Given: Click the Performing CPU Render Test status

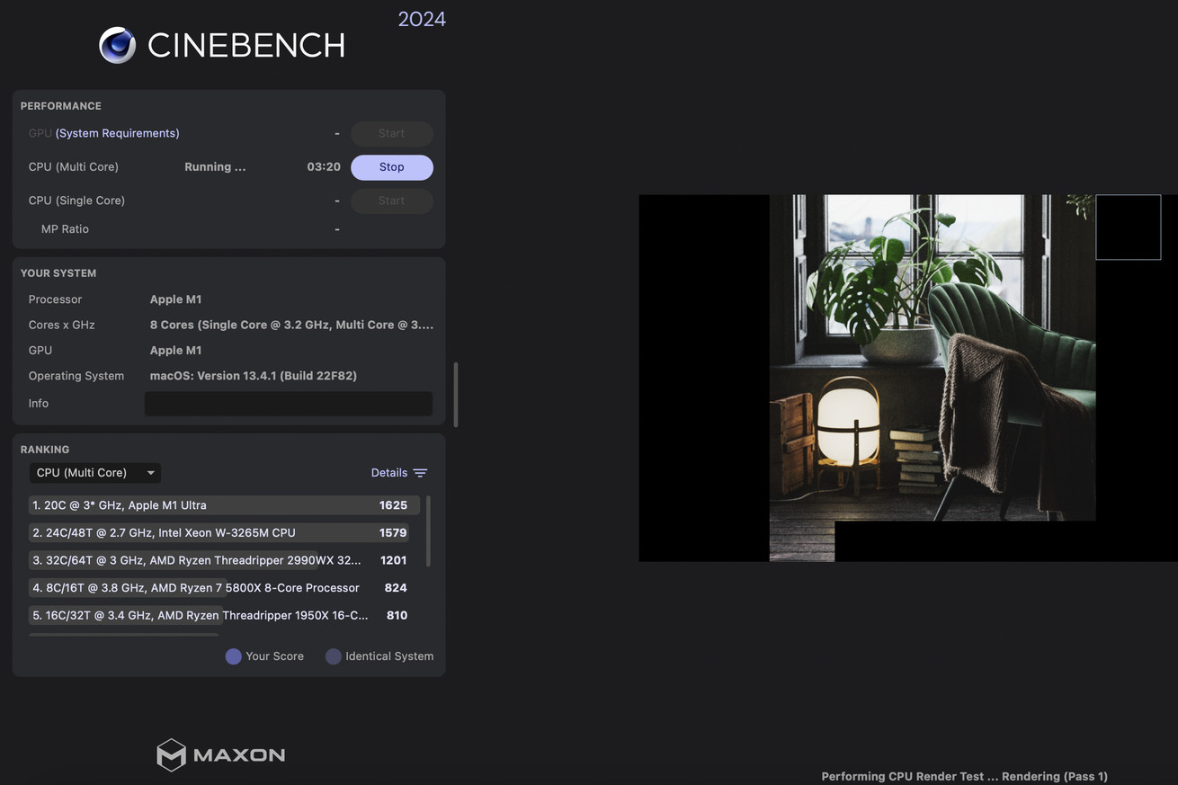Looking at the screenshot, I should pyautogui.click(x=965, y=776).
